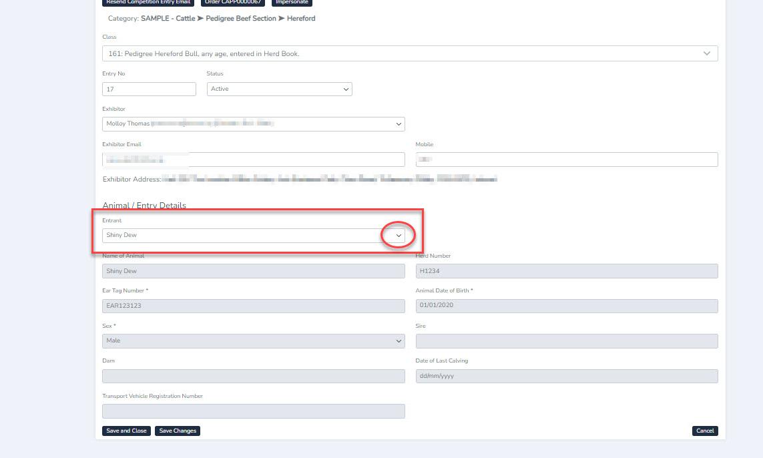Screen dimensions: 763x458
Task: Open the Sex dropdown showing Male
Action: 253,340
